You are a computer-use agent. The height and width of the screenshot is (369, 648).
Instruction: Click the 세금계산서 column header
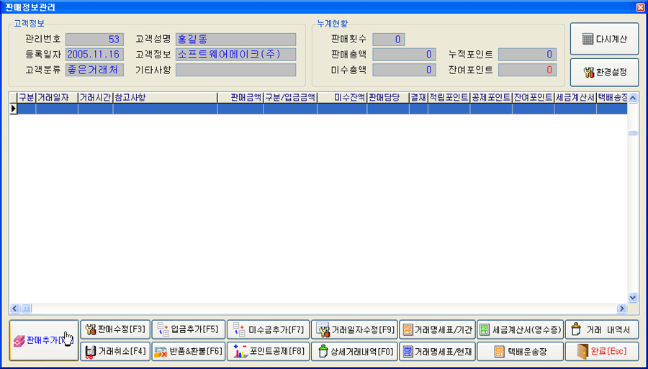coord(575,97)
